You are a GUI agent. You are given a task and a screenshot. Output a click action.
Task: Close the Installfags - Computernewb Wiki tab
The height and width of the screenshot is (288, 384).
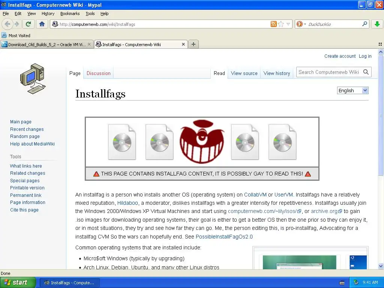(x=183, y=44)
